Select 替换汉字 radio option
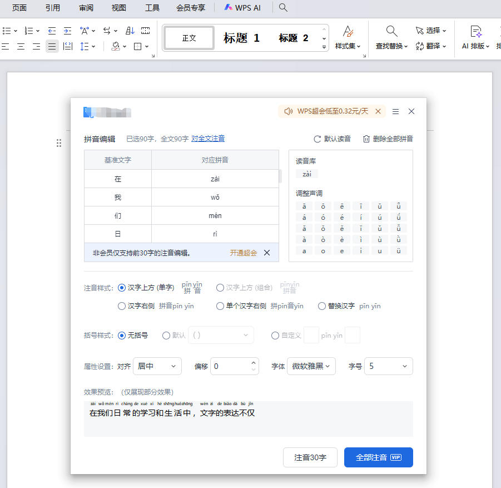 coord(322,306)
